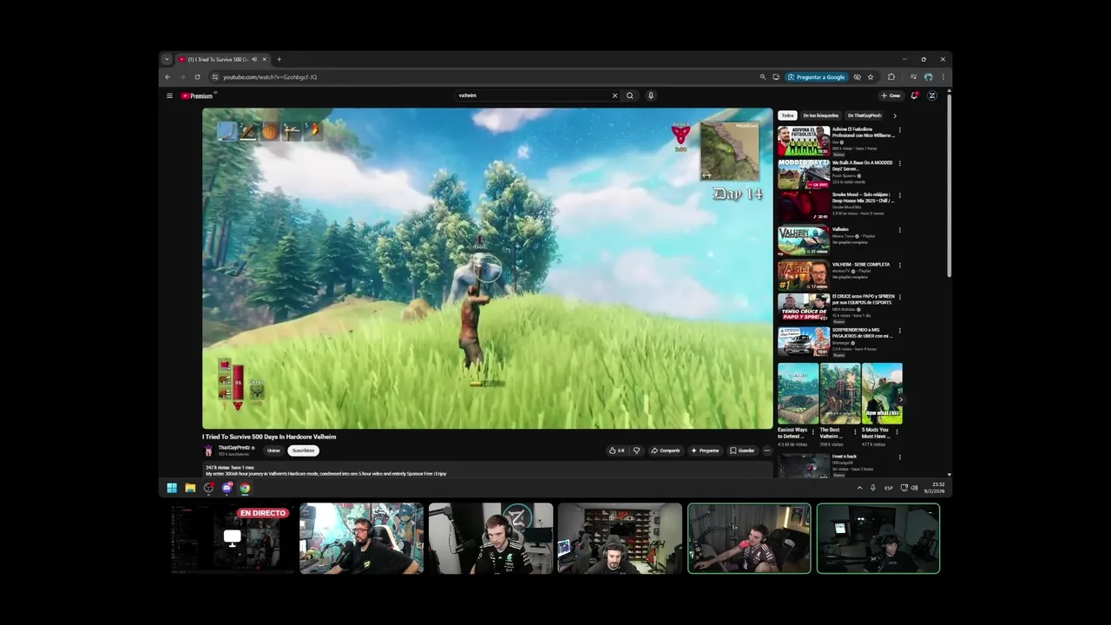Open more actions ellipsis under video
Viewport: 1111px width, 625px height.
[766, 451]
